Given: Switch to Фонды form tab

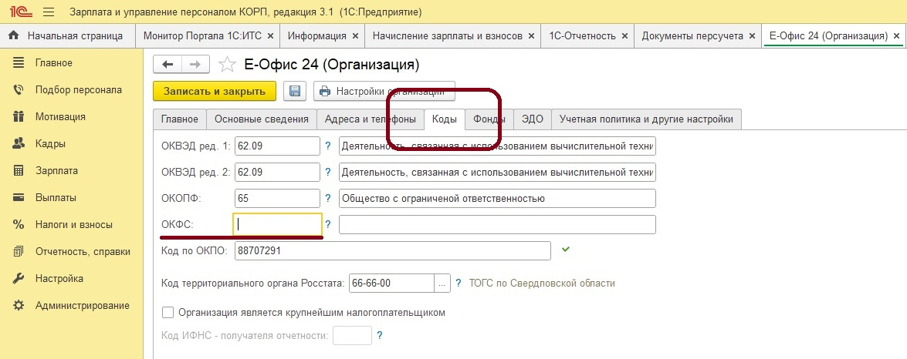Looking at the screenshot, I should [x=489, y=119].
